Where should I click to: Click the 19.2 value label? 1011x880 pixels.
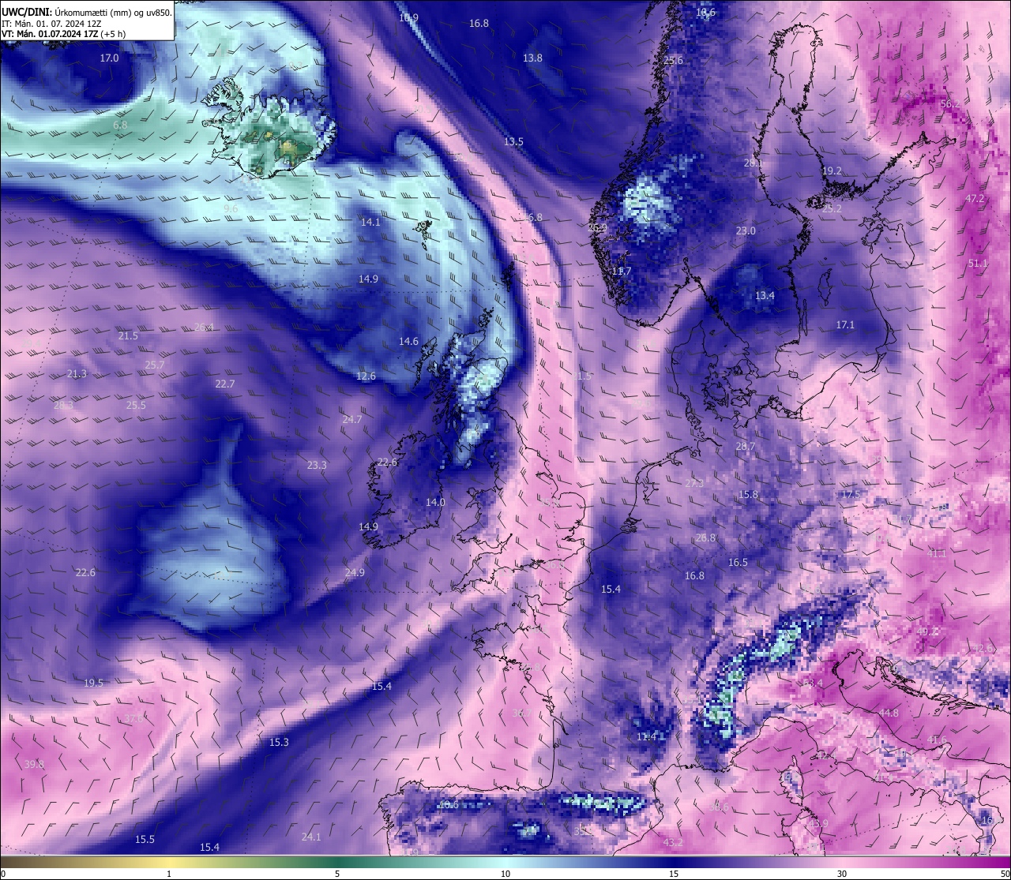[x=832, y=171]
